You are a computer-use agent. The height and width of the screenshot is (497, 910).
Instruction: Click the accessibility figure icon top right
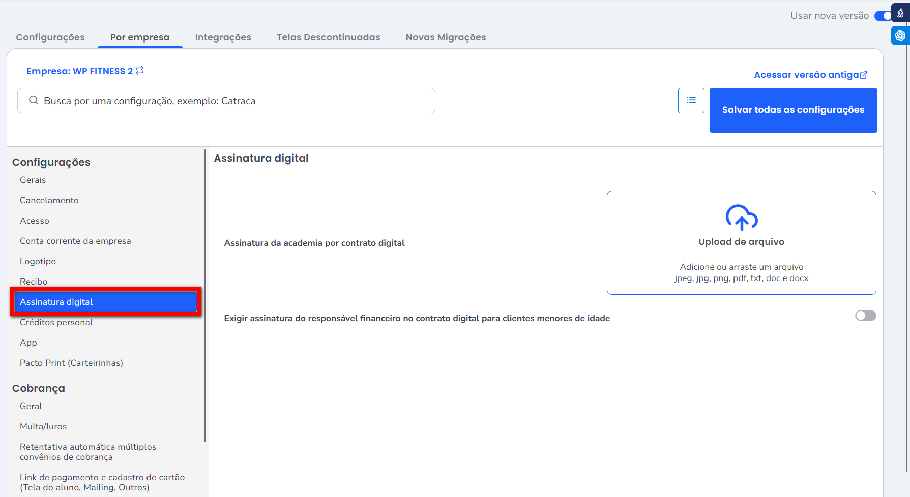point(900,13)
